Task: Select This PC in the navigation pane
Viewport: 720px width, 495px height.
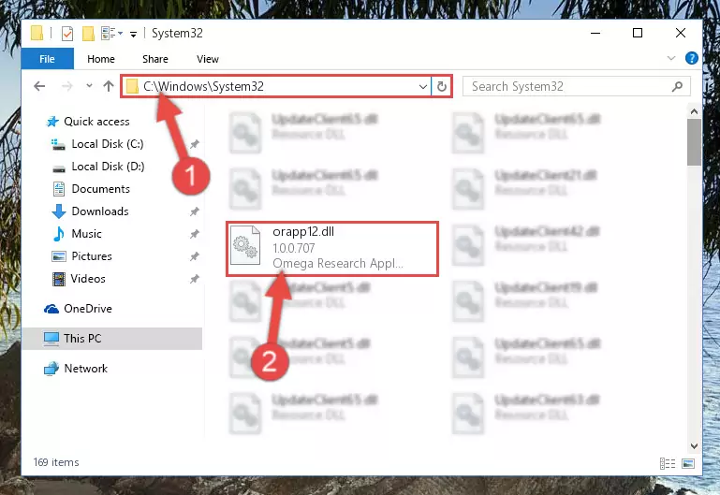Action: click(x=112, y=339)
